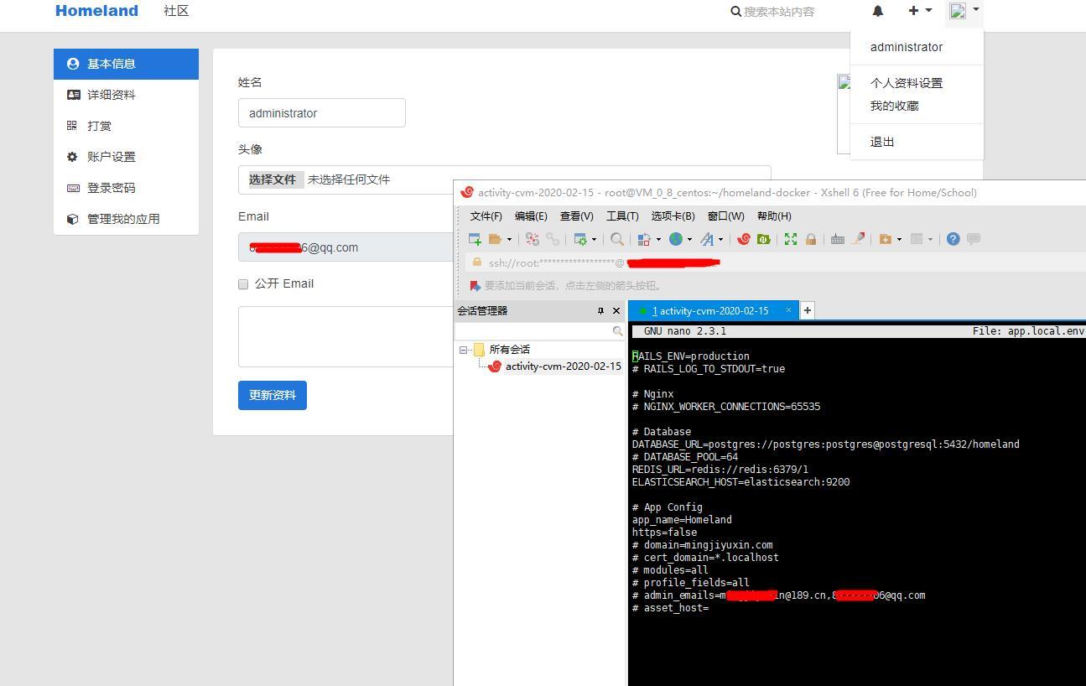Click the layout panes icon in Xshell toolbar
Viewport: 1086px width, 686px height.
917,239
